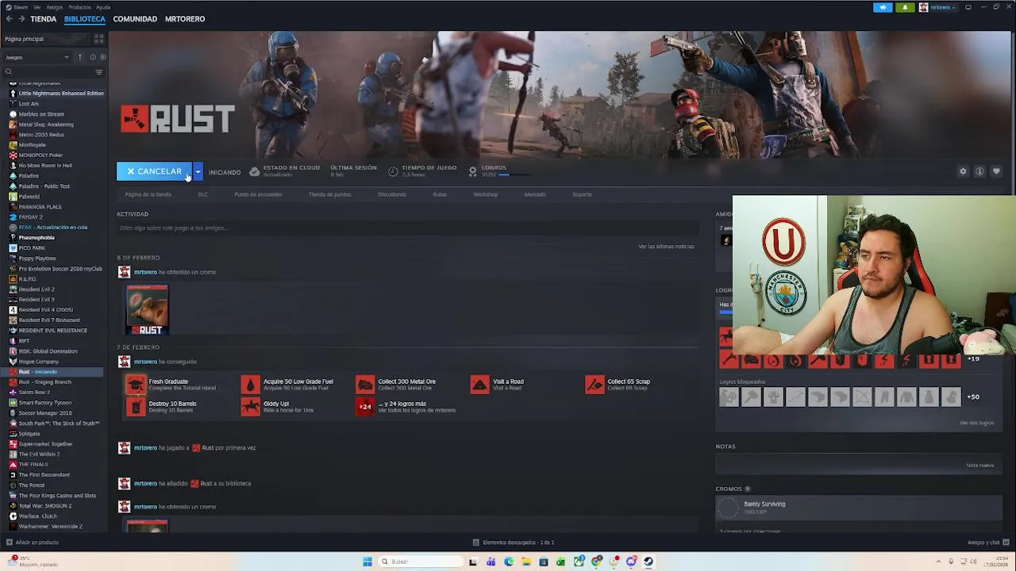Click the Tiempo de Juego clock icon
Image resolution: width=1016 pixels, height=571 pixels.
(393, 171)
